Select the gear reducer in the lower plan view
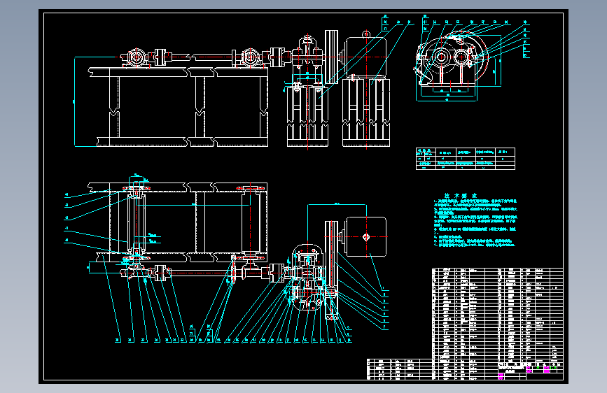 pos(308,277)
